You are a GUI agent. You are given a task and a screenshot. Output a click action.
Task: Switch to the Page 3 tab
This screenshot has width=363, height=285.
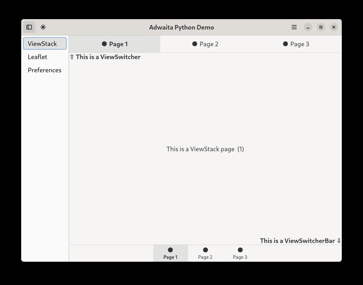296,44
